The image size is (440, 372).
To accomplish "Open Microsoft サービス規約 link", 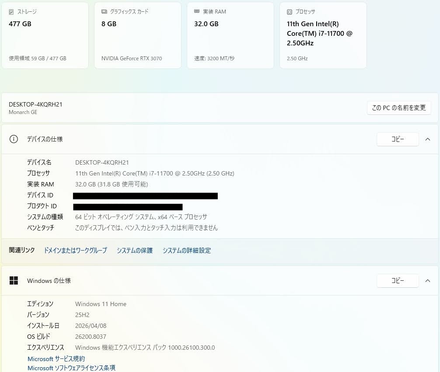I will point(56,359).
